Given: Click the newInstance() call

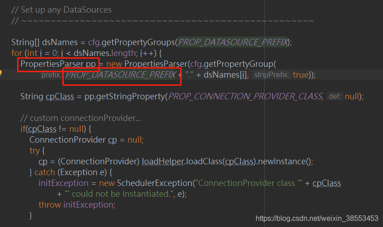Looking at the screenshot, I should [x=284, y=162].
